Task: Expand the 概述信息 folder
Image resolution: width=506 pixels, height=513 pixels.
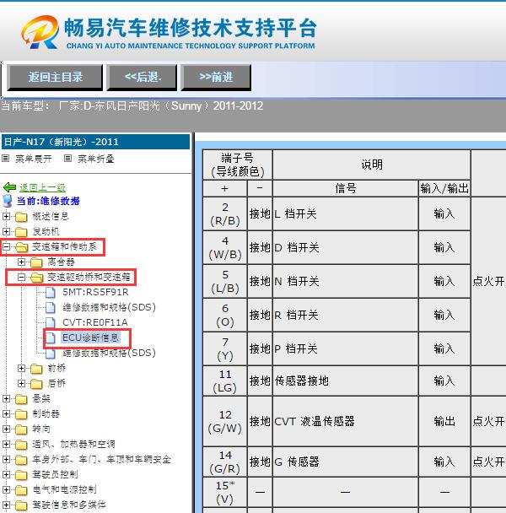Action: (6, 216)
